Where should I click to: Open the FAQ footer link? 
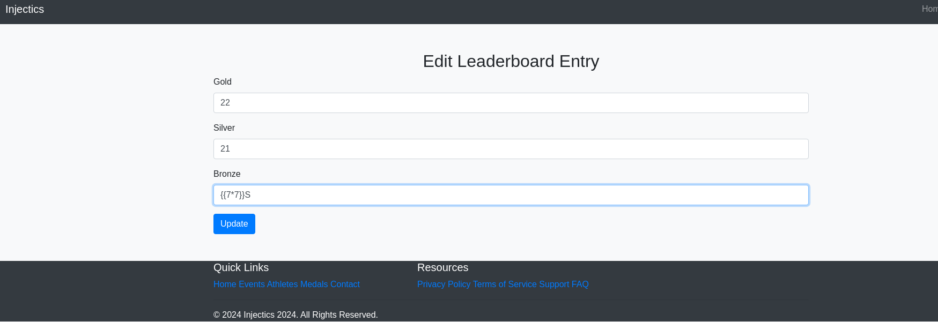pos(580,284)
